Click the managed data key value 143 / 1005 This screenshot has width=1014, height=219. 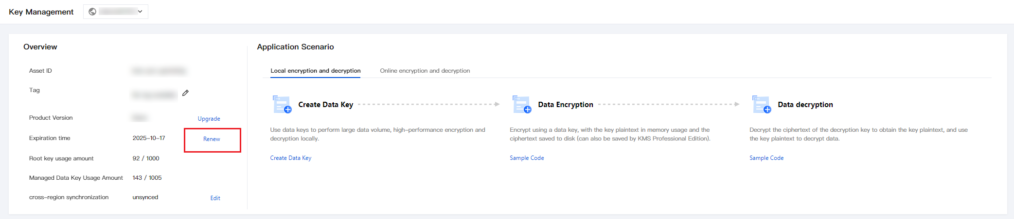147,178
